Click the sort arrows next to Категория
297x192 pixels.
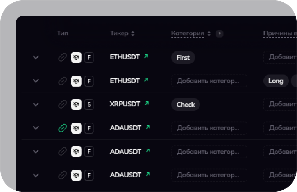pos(209,34)
